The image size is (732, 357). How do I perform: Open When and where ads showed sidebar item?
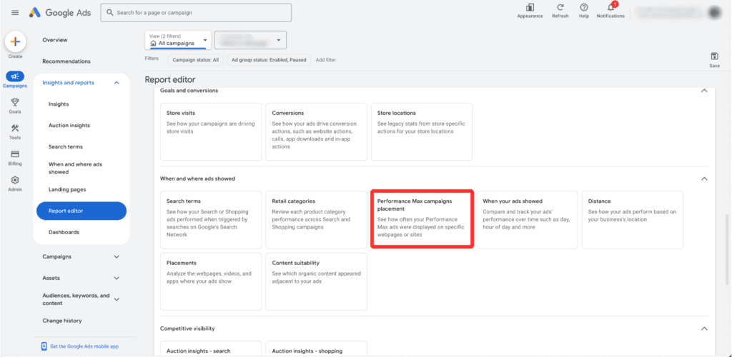(75, 169)
